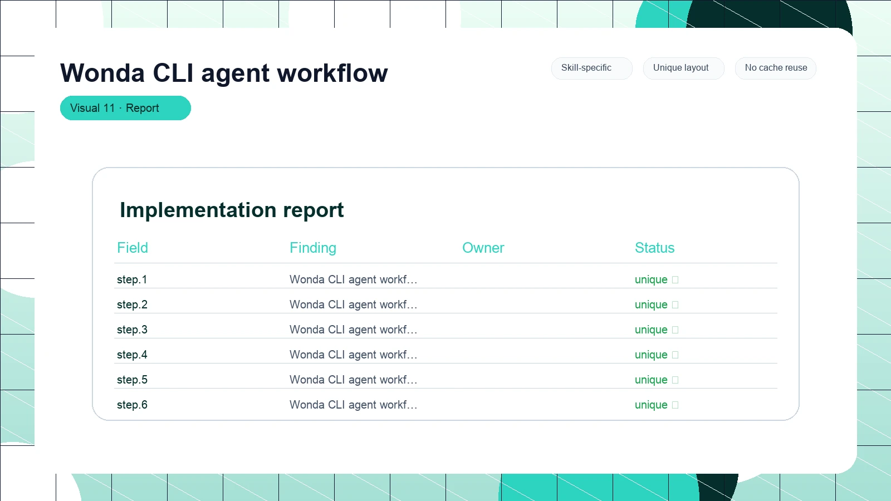Click the Finding column header
891x501 pixels.
click(x=313, y=248)
